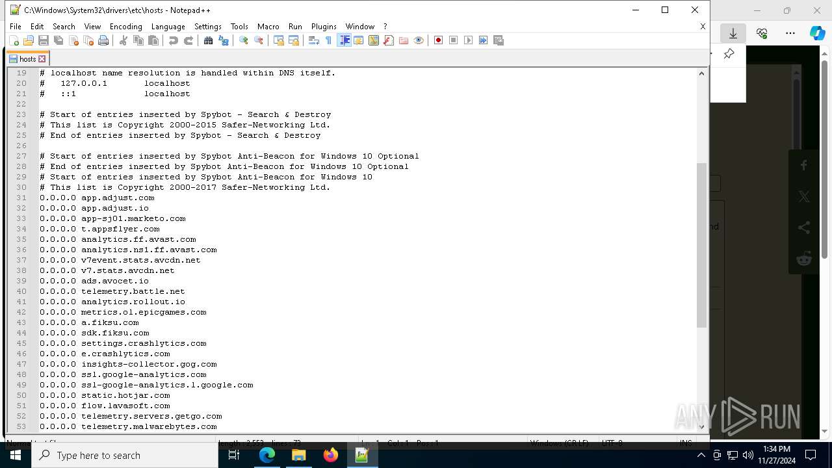The height and width of the screenshot is (468, 832).
Task: Click the Redo toolbar arrow
Action: 188,40
